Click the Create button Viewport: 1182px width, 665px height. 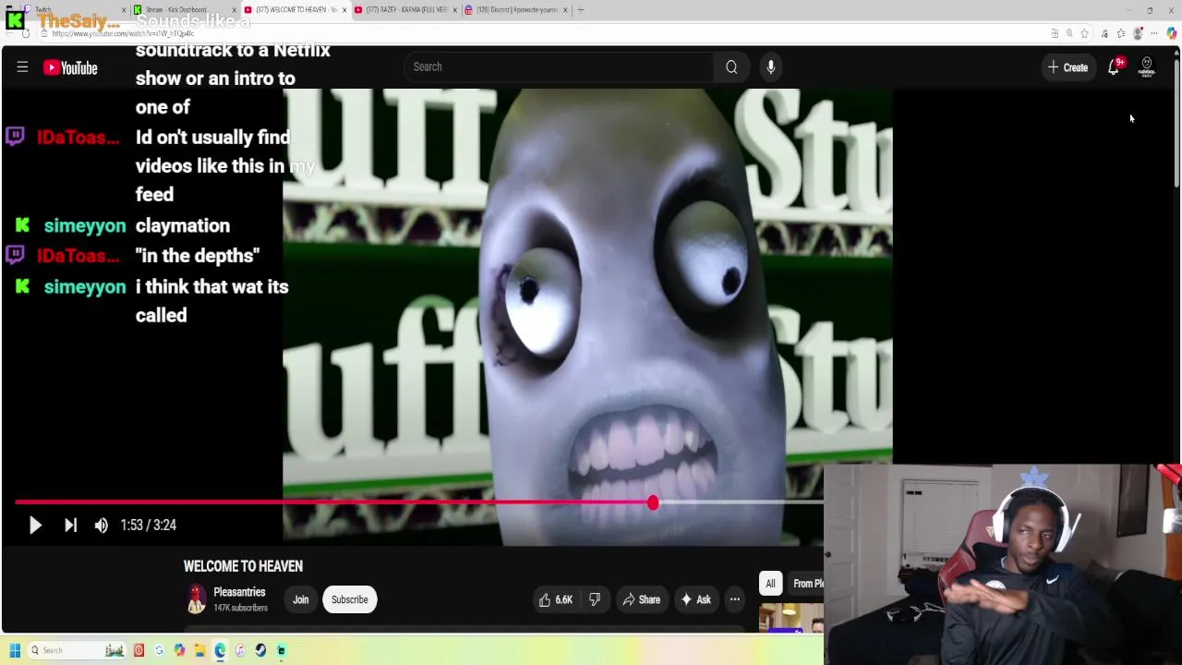[x=1067, y=67]
